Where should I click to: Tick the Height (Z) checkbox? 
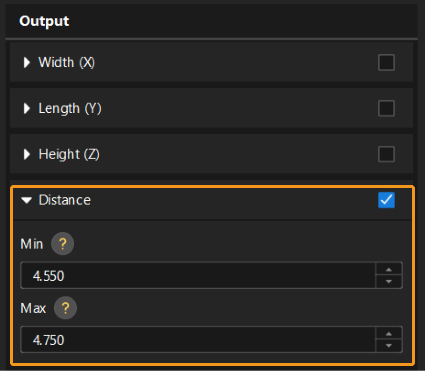tap(386, 154)
